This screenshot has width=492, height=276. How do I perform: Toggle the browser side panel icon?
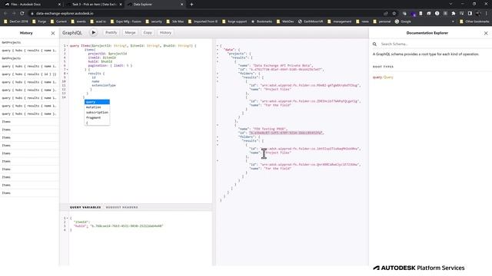pyautogui.click(x=470, y=14)
